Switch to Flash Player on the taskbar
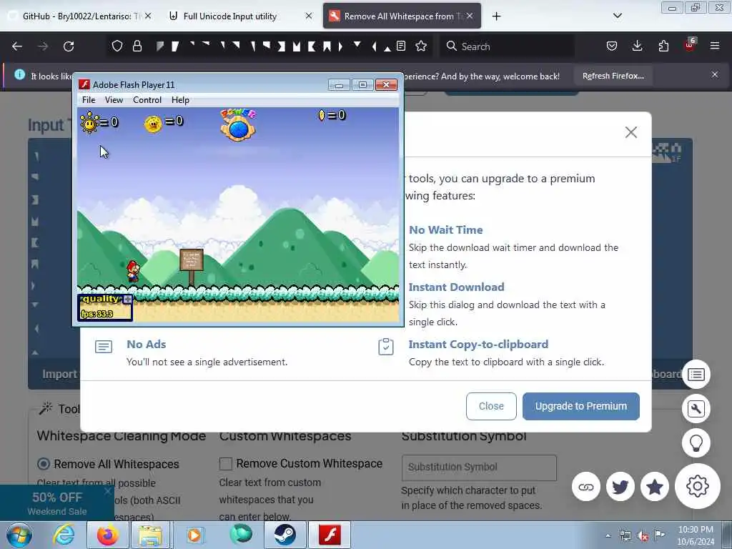Viewport: 732px width, 549px height. coord(330,535)
